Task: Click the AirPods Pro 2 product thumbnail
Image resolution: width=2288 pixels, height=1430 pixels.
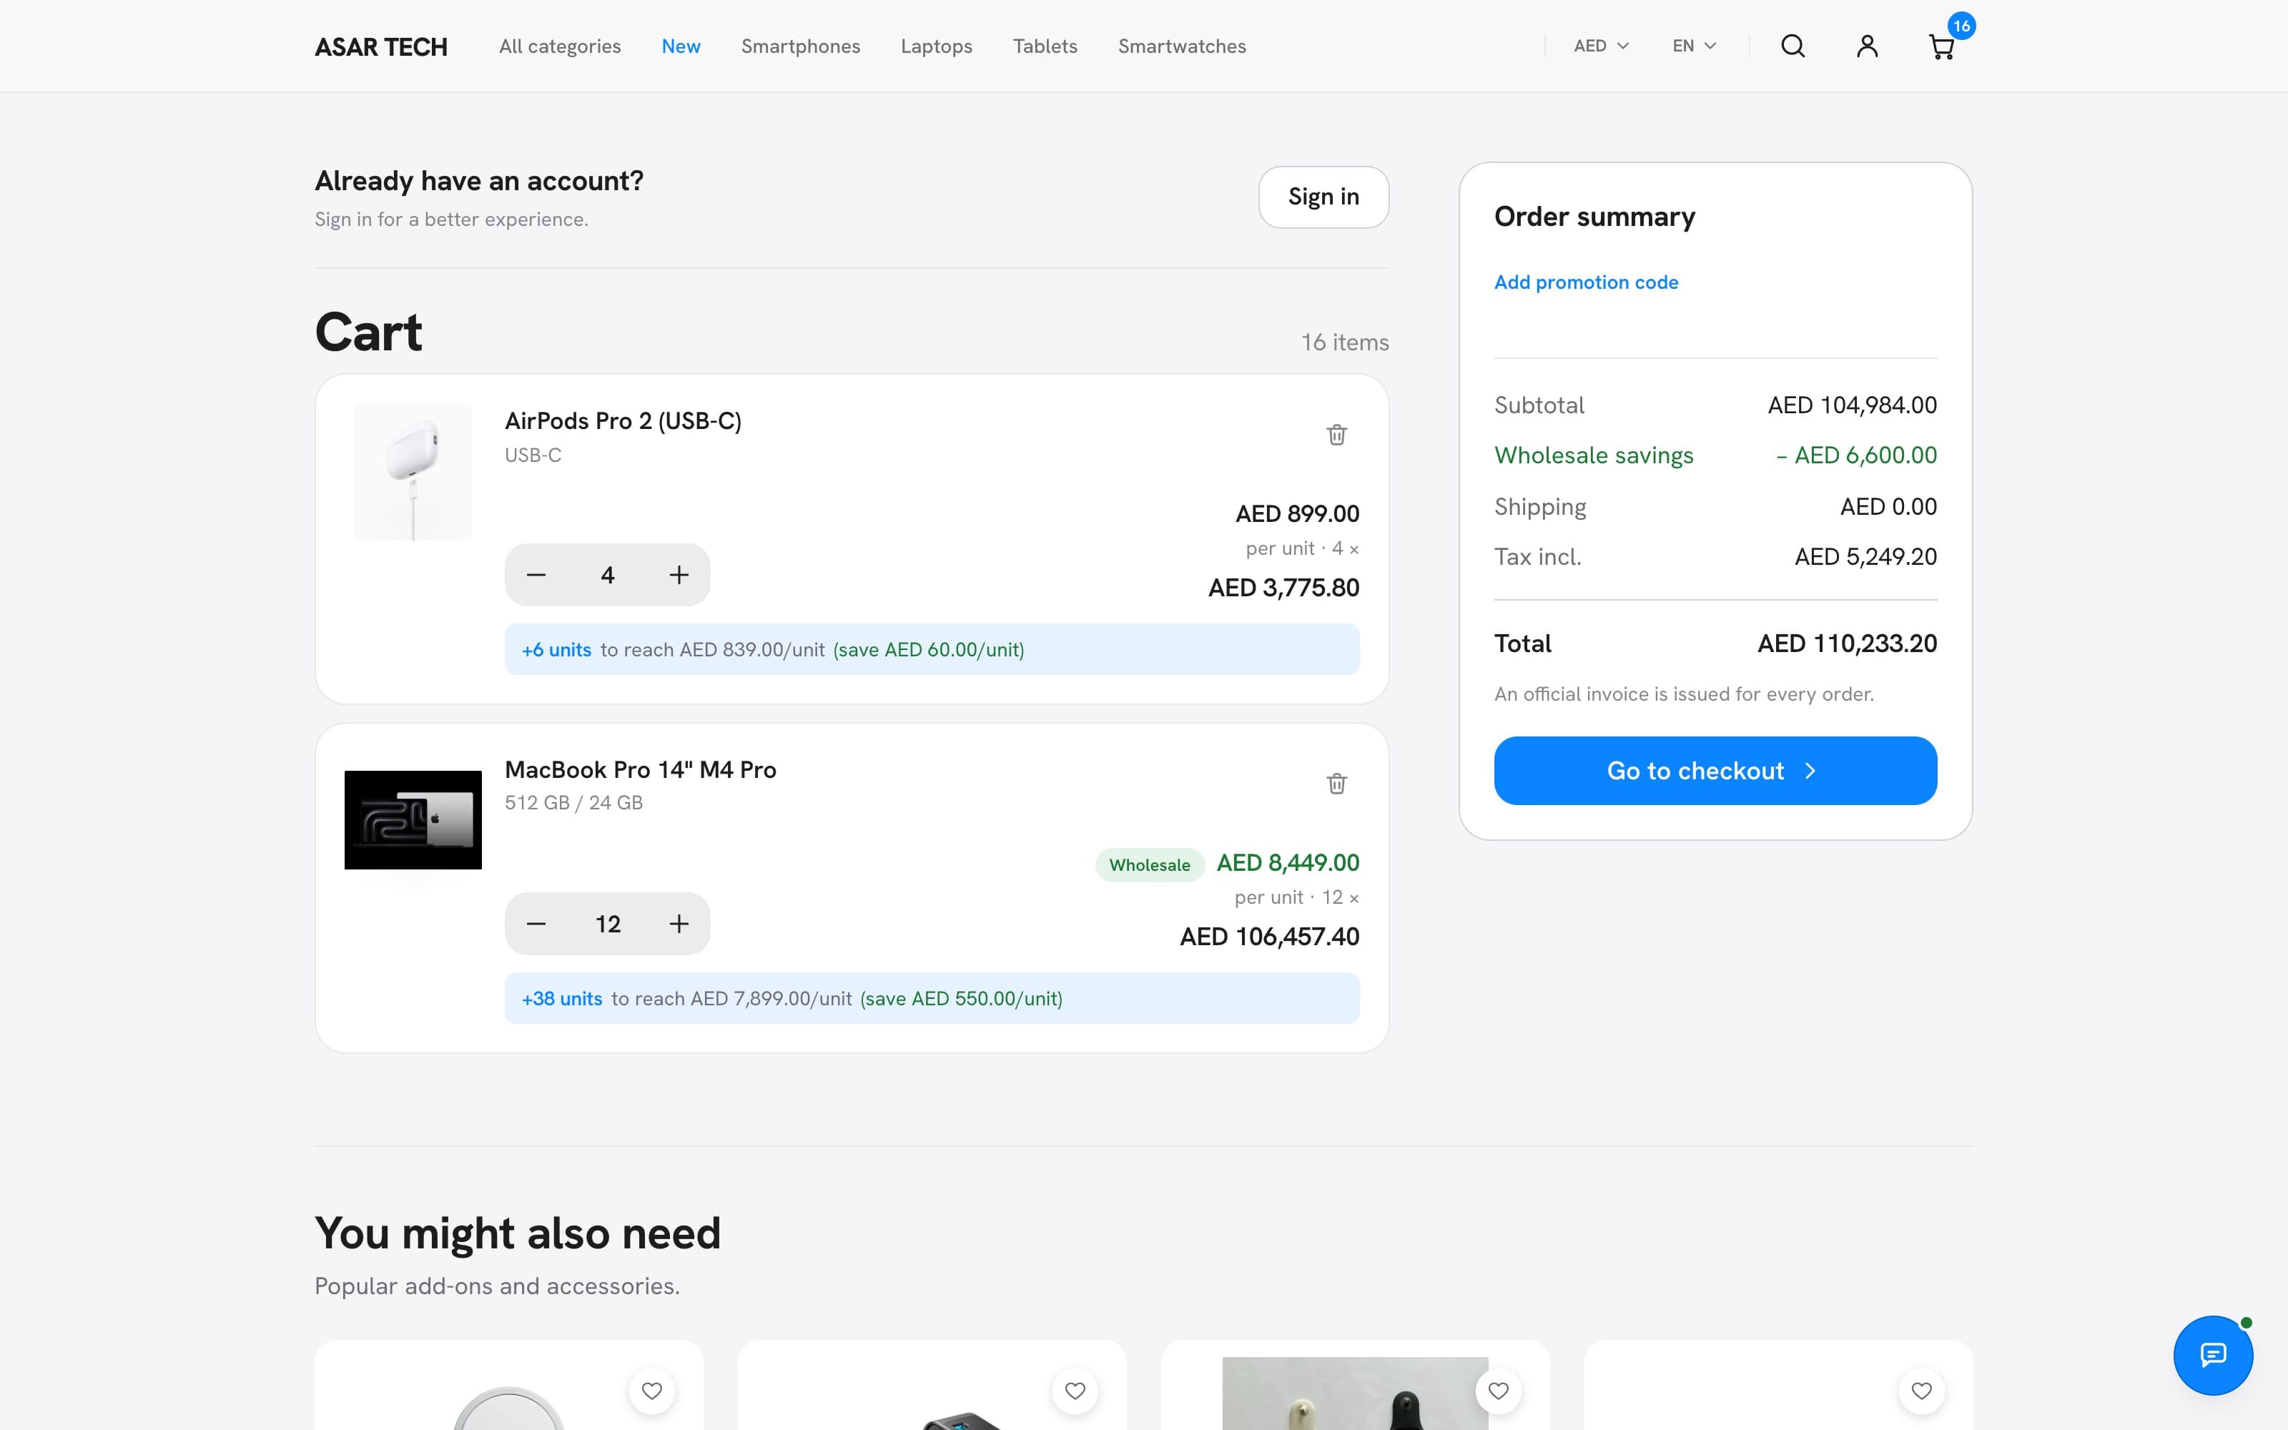Action: coord(413,472)
